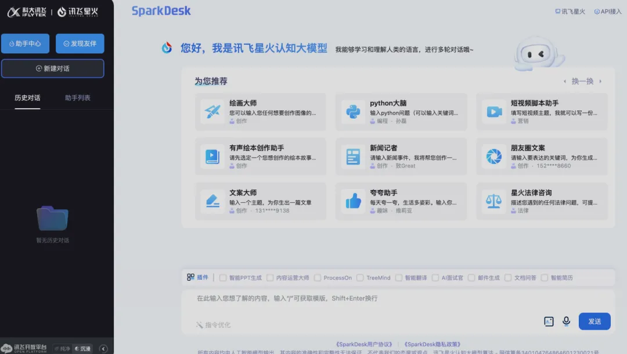Switch to 沉浸 theme mode
Viewport: 627px width, 354px height.
coord(83,349)
